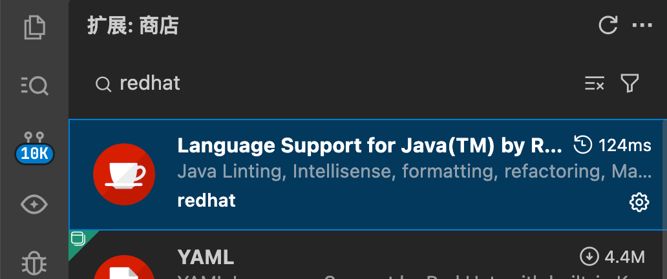Click the YAML extension red icon
This screenshot has height=279, width=667.
[x=124, y=268]
